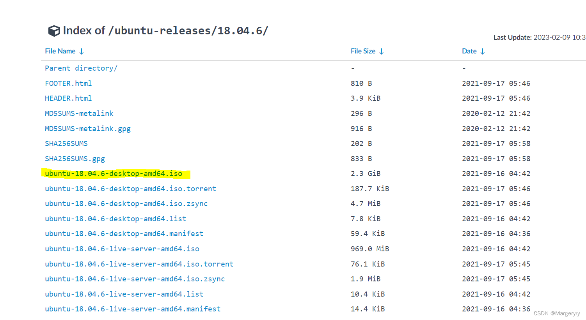
Task: Click the Last Update timestamp text
Action: point(540,37)
